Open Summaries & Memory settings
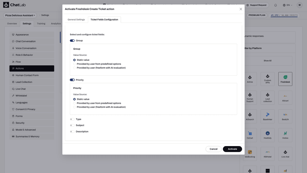307x173 pixels. click(x=32, y=136)
